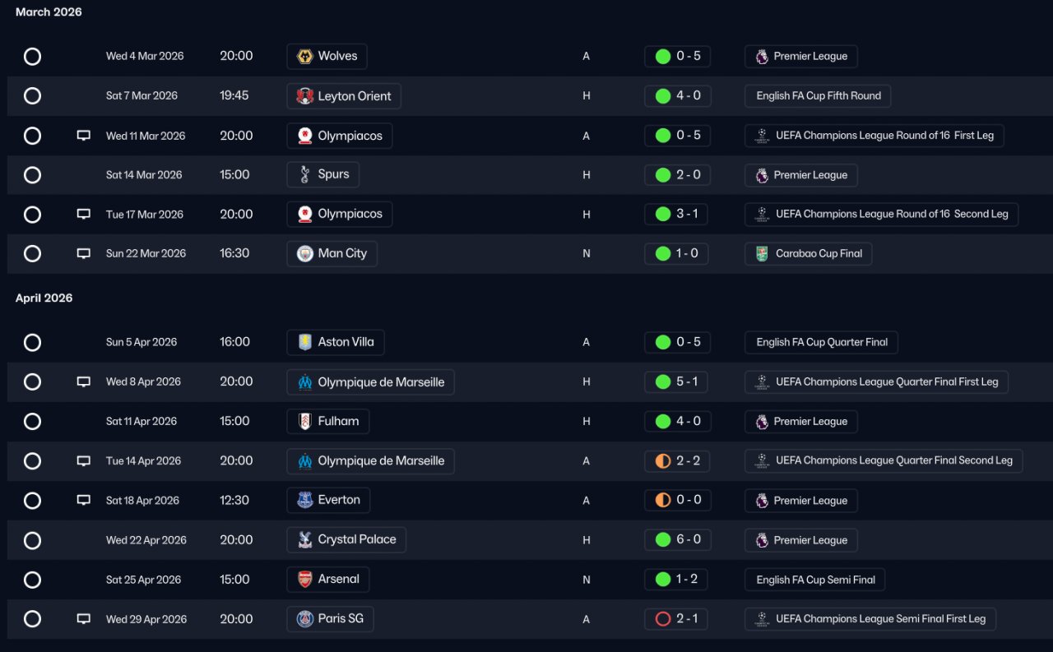The image size is (1053, 652).
Task: Click the orange draw indicator for Everton match
Action: [x=663, y=501]
